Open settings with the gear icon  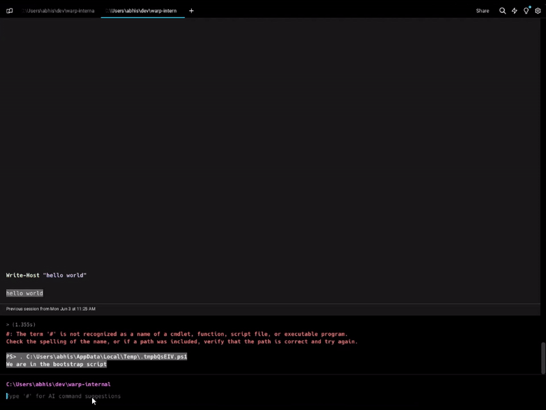point(538,10)
